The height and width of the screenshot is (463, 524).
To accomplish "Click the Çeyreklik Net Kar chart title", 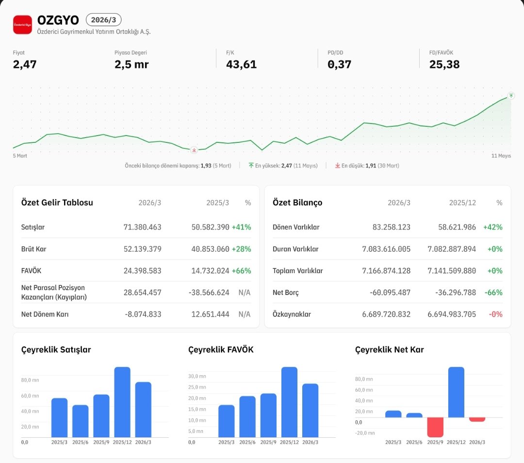I will coord(389,350).
